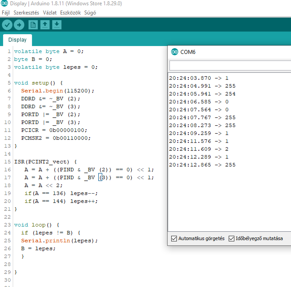Screen dimensions: 291x287
Task: Save sketch with the down-arrow icon
Action: pos(57,25)
